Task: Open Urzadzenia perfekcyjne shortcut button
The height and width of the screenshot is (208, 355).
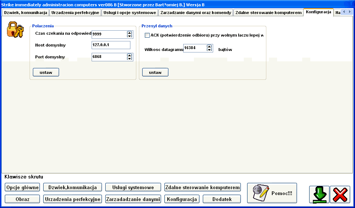Action: pos(73,199)
